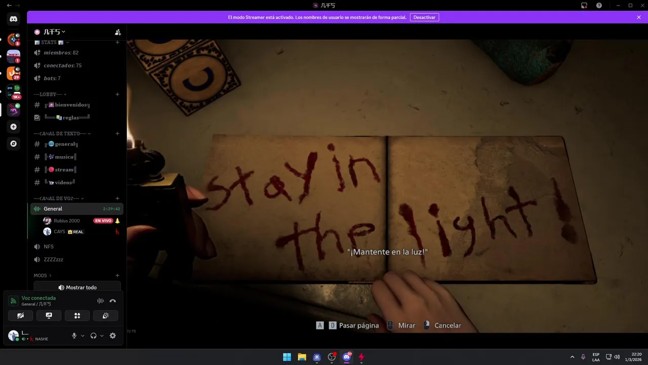Open microphone input options dropdown arrow
The height and width of the screenshot is (365, 648).
click(83, 336)
